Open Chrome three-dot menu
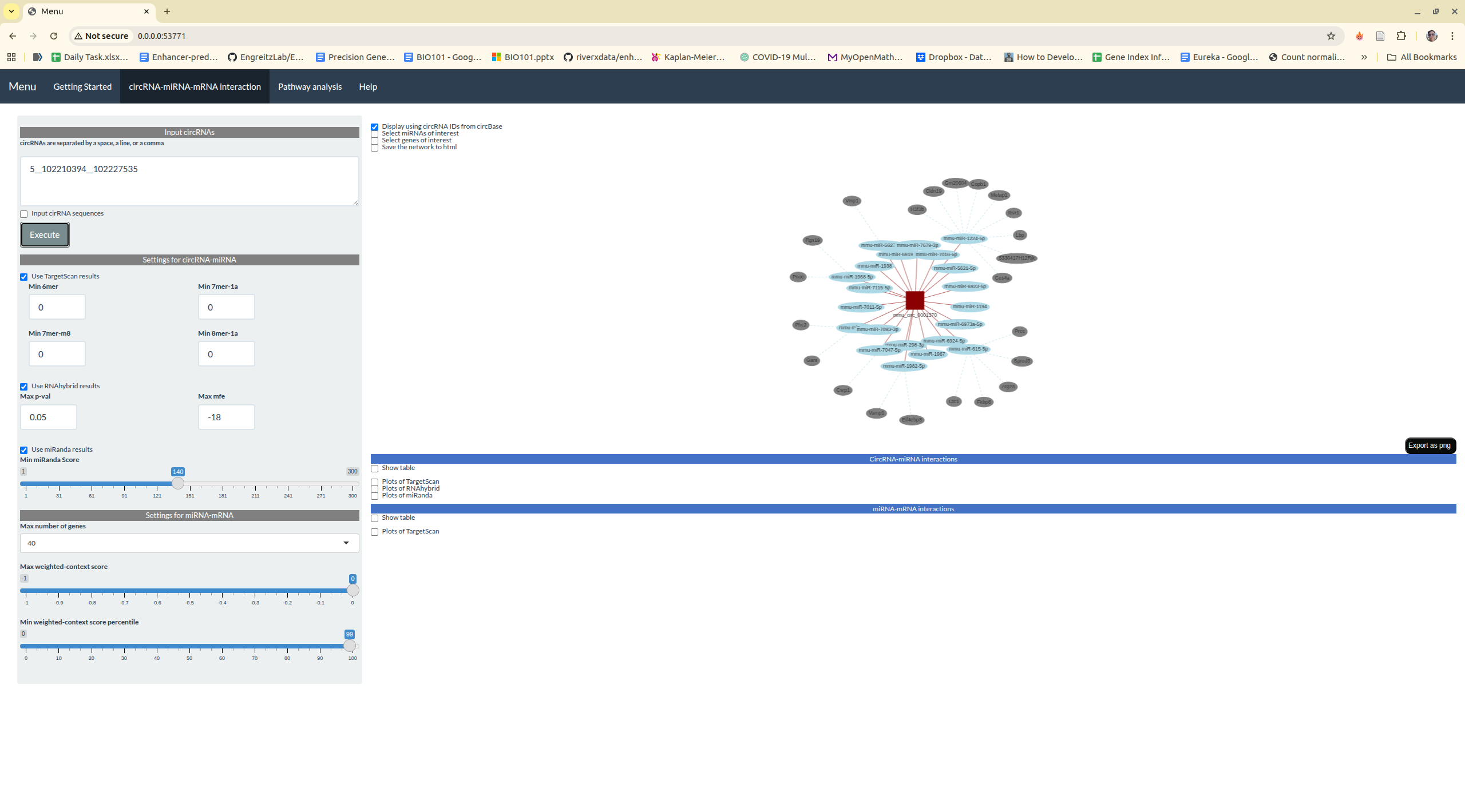 (1452, 36)
